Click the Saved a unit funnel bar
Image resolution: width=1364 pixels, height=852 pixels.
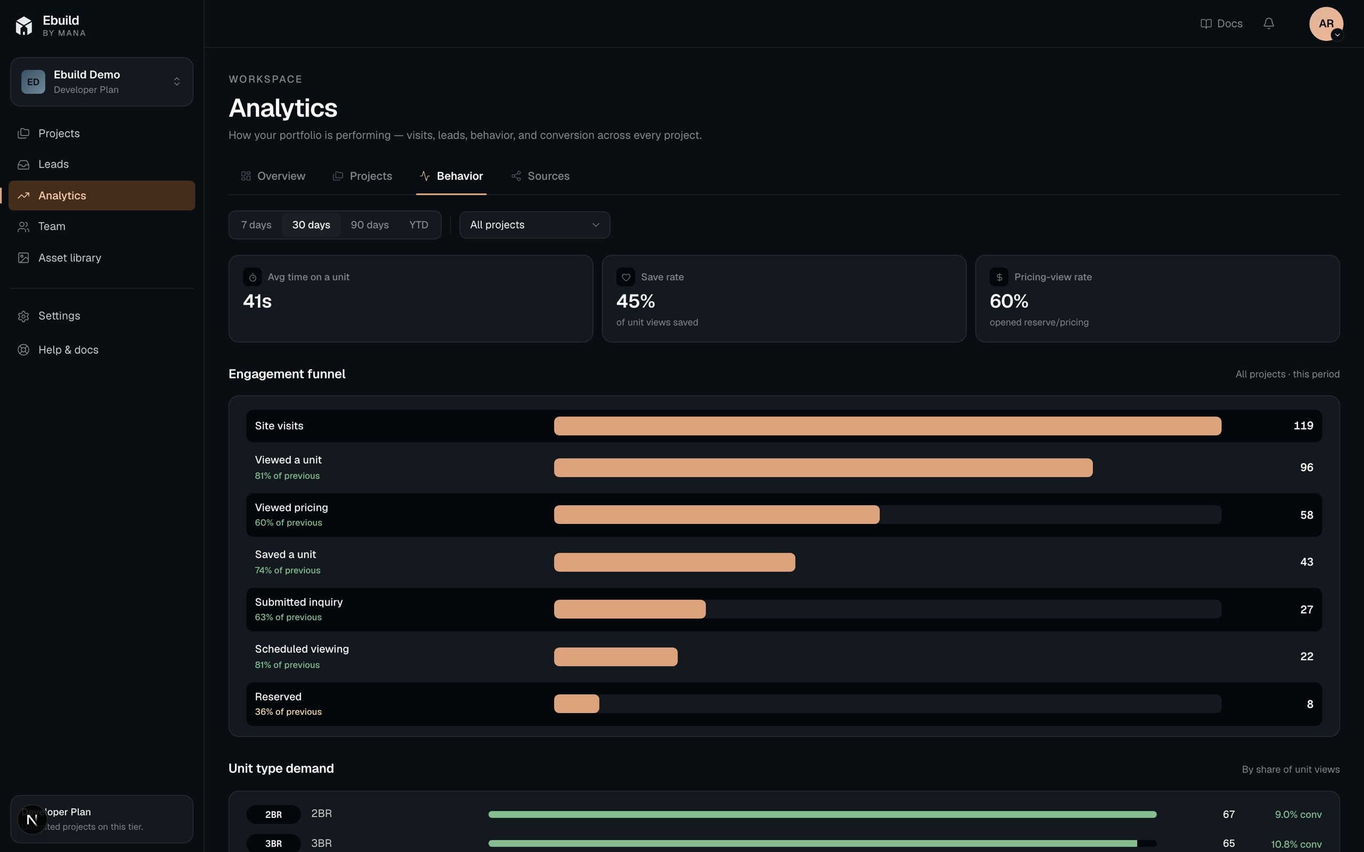coord(675,562)
